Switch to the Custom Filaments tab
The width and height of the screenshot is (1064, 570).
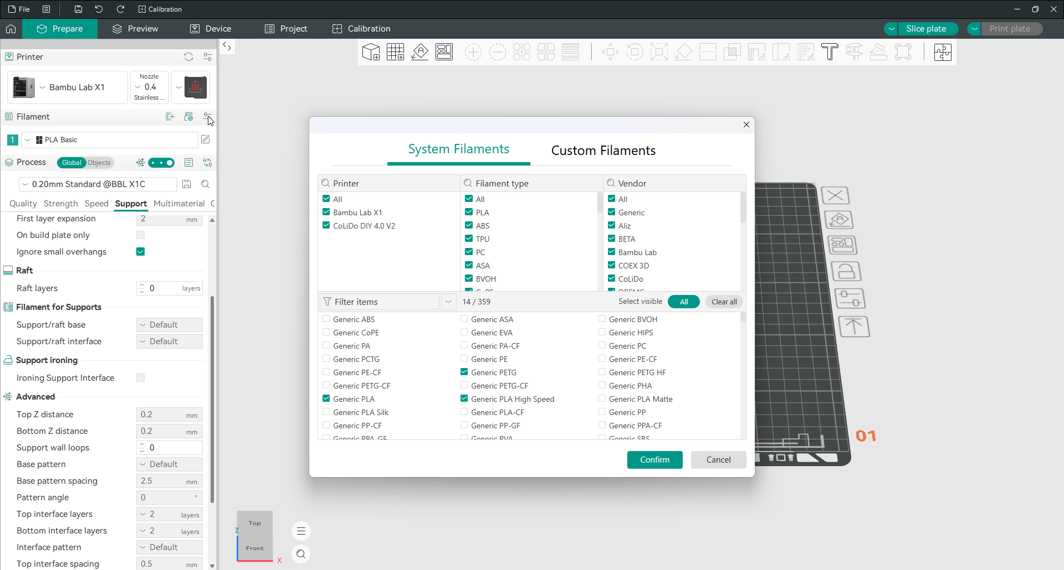[x=603, y=151]
